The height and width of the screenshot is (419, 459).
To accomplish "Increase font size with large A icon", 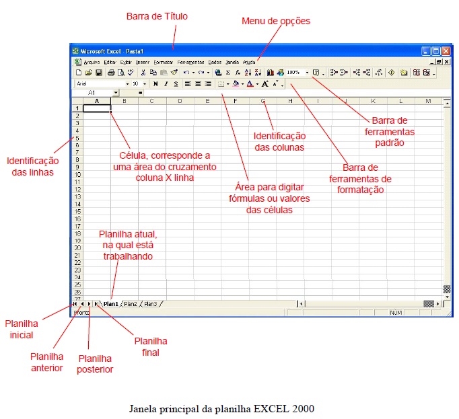I will pyautogui.click(x=265, y=84).
